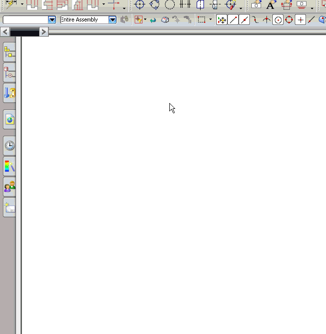Screen dimensions: 326x334
Task: Open the annotation toolbar options arrow
Action: [x=312, y=8]
